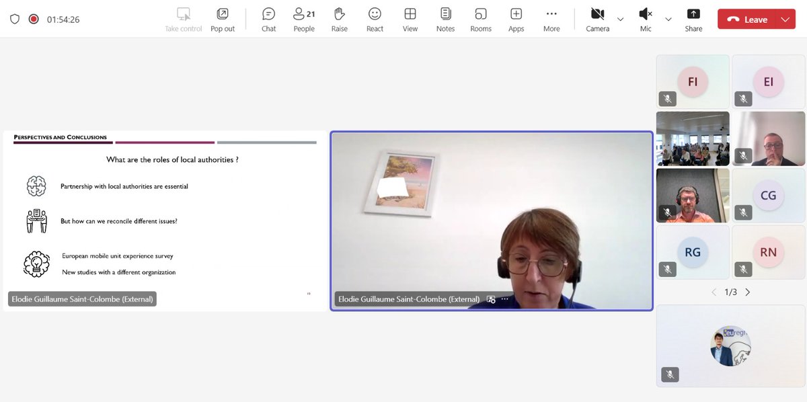Pop out the shared content
Viewport: 807px width, 402px height.
[x=223, y=18]
